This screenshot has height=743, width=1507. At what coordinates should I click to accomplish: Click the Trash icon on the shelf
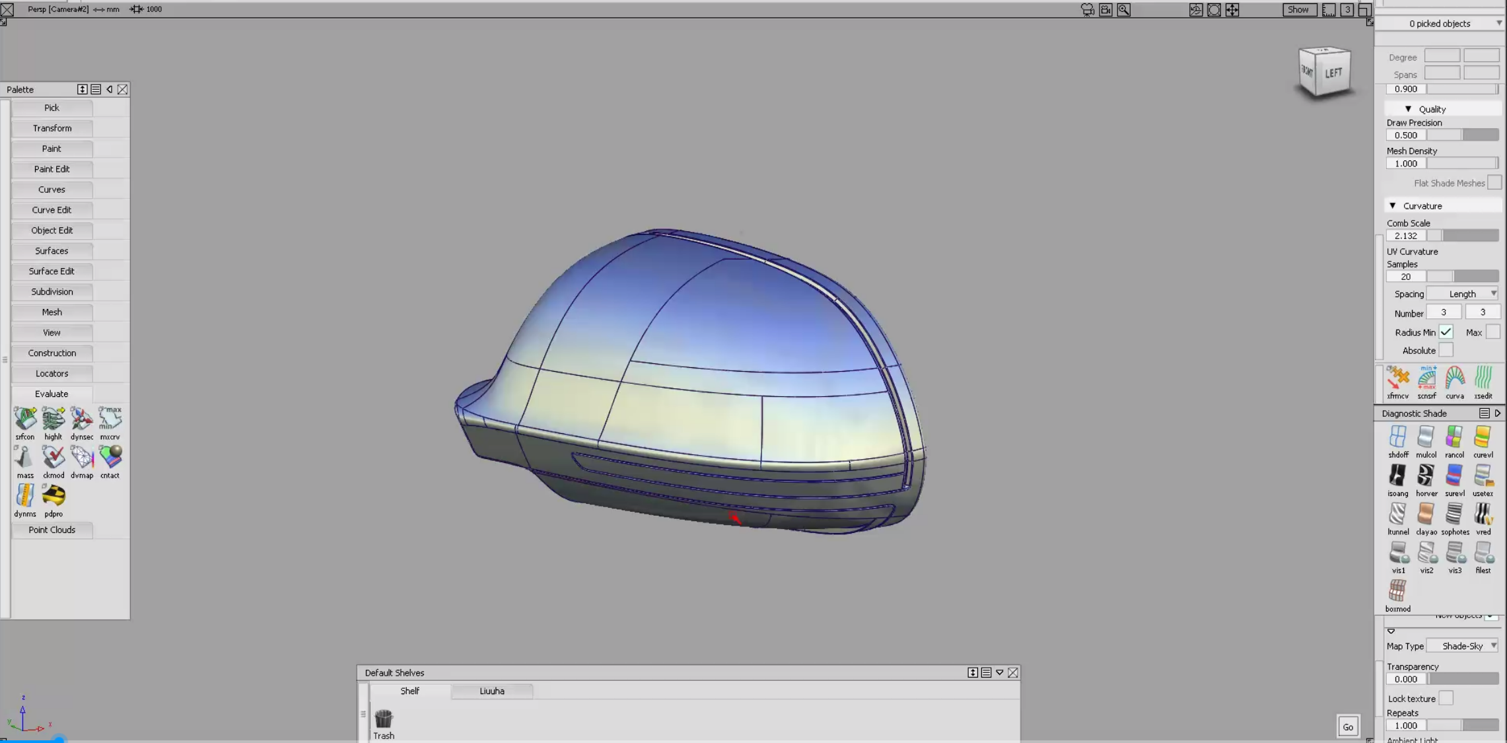coord(383,720)
